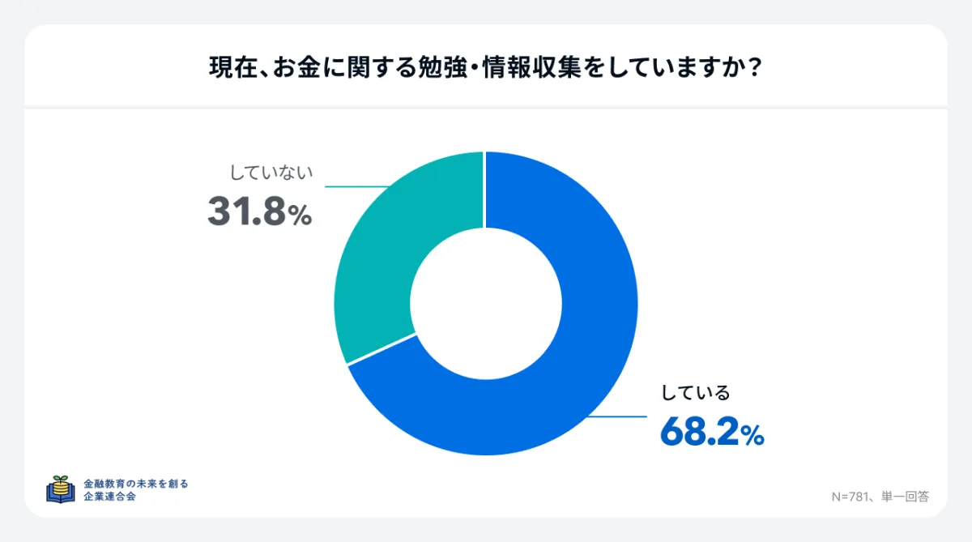Click the 31.8% value label
The width and height of the screenshot is (972, 542).
coord(259,212)
